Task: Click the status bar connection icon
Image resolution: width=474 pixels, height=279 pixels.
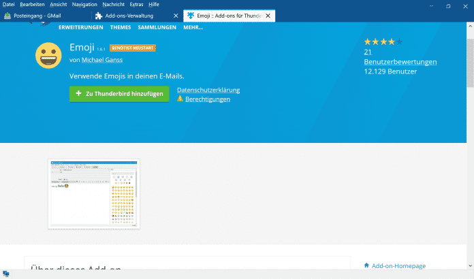Action: (x=6, y=274)
